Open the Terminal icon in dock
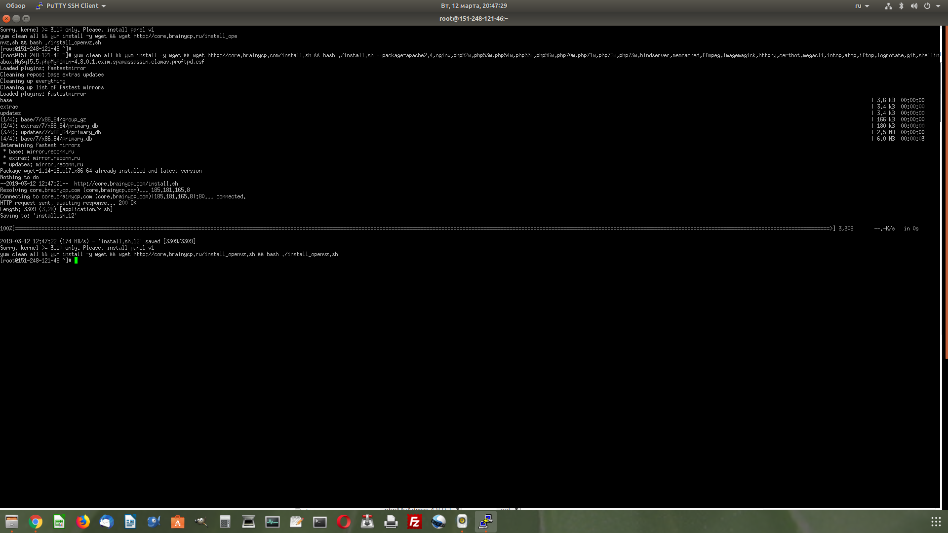The image size is (948, 533). point(320,522)
